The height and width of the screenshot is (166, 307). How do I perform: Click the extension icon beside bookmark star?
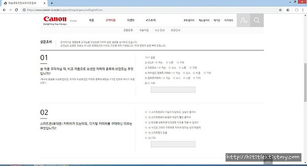[288, 10]
